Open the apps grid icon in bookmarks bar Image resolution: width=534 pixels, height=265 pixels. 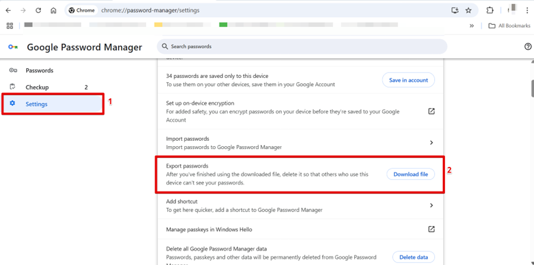pyautogui.click(x=9, y=26)
